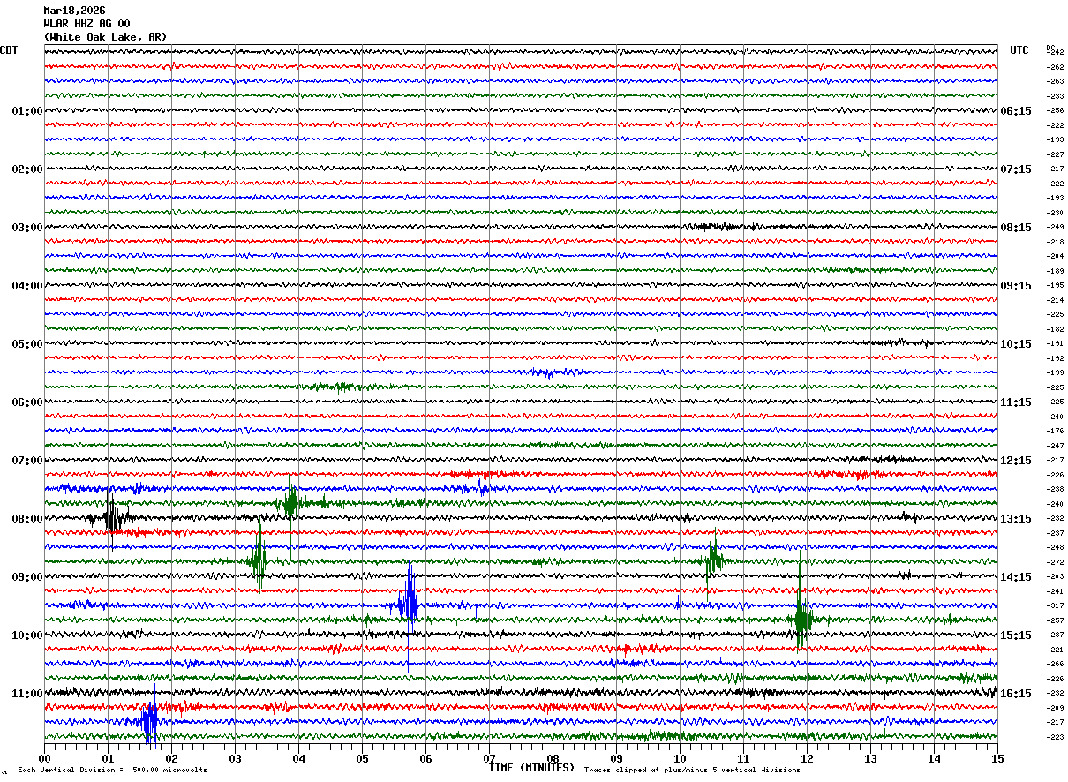The height and width of the screenshot is (782, 1068).
Task: Select the 08:00 CDT row label
Action: 26,519
